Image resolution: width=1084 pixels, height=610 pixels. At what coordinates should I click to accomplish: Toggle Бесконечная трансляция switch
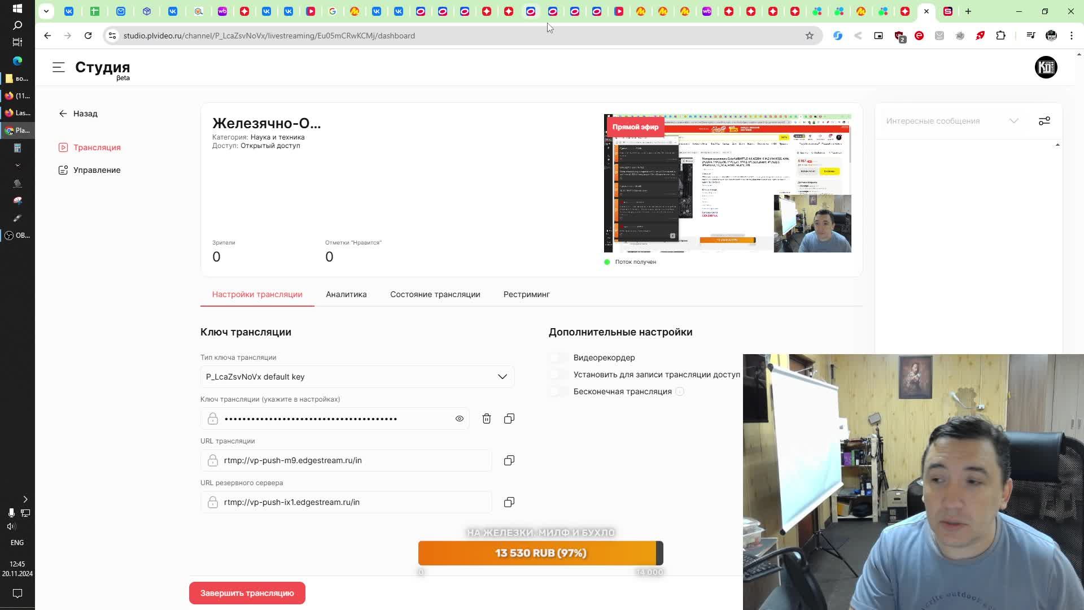[559, 391]
